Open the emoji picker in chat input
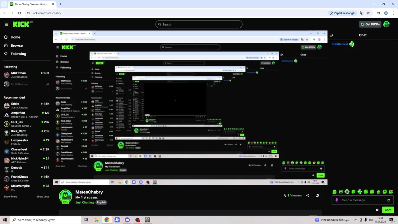Screen dimensions: 398x224 tap(389, 200)
